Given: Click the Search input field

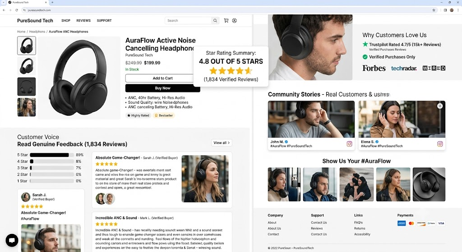Looking at the screenshot, I should click(188, 21).
